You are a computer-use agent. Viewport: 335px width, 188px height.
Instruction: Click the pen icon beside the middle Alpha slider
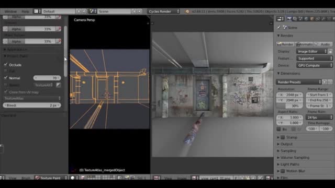point(58,29)
